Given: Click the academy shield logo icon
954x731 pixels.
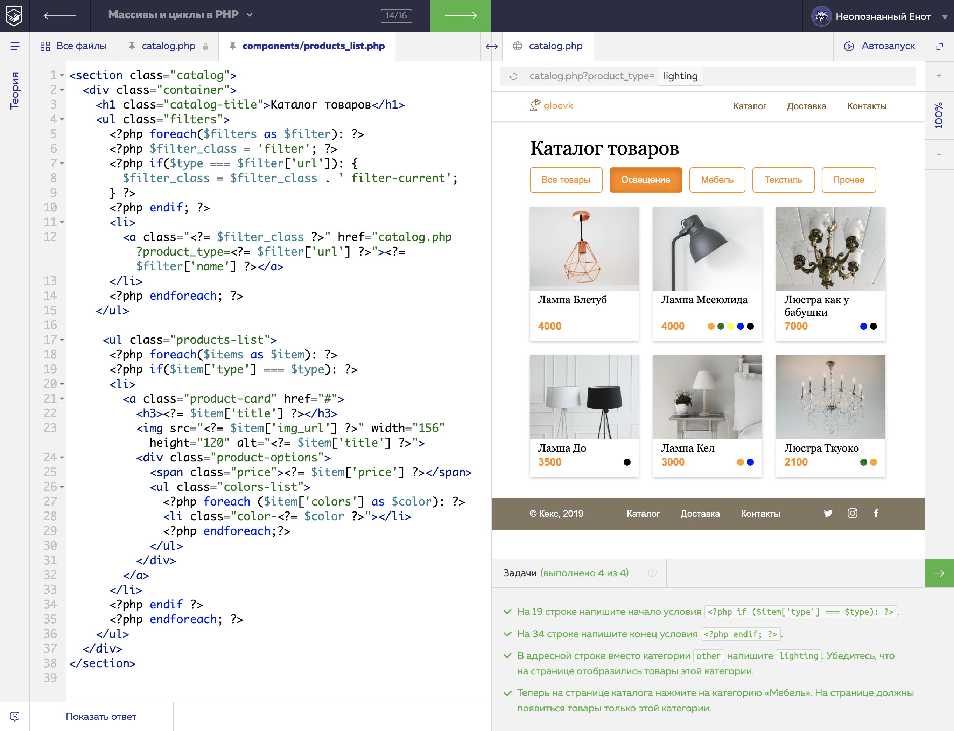Looking at the screenshot, I should (14, 16).
